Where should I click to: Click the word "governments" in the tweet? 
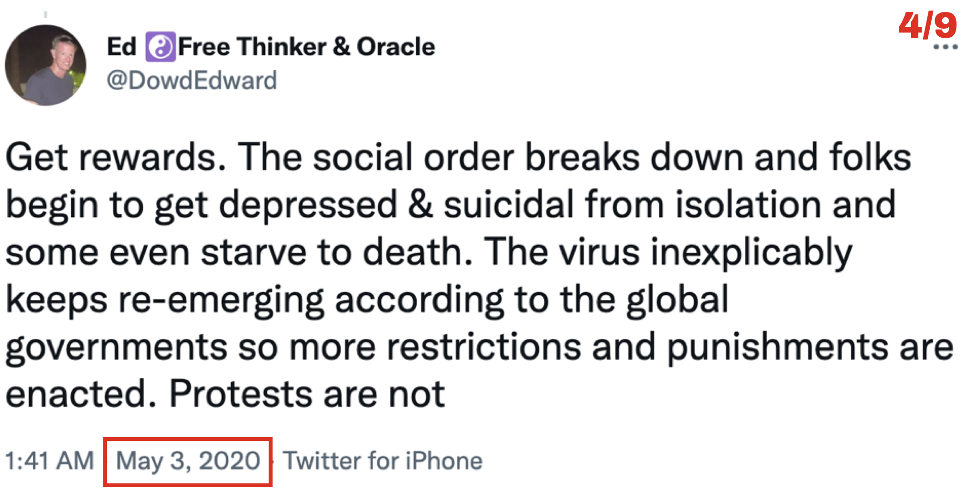pos(117,347)
